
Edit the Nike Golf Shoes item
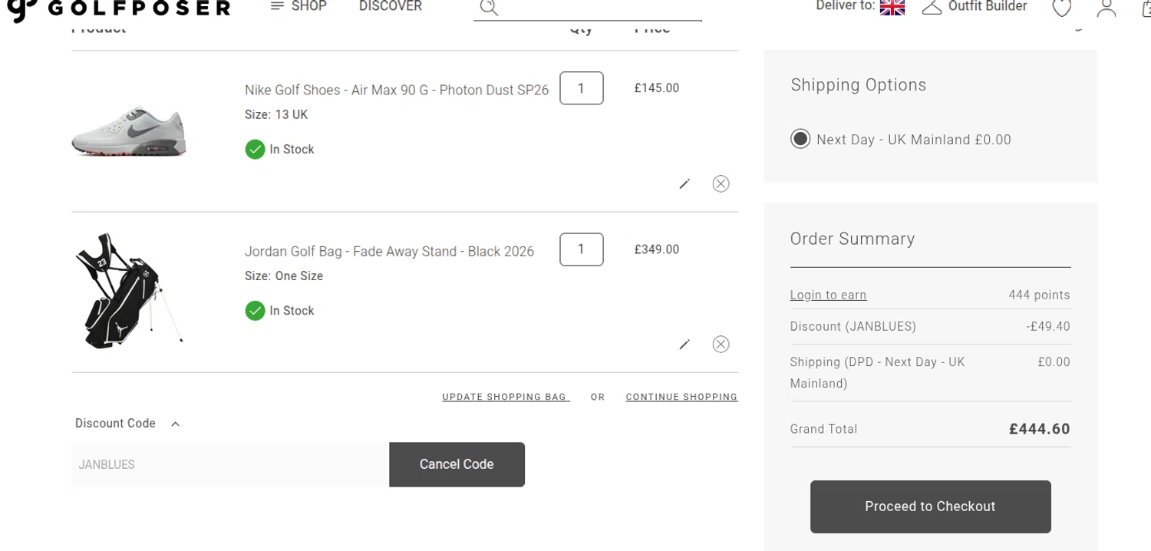pos(684,183)
